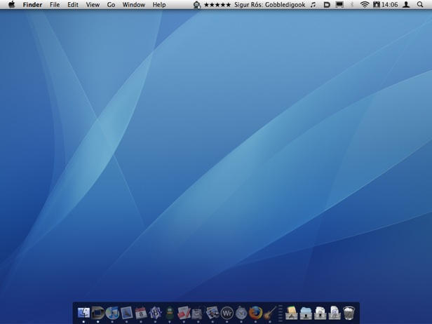Open the Trash in the Dock
432x324 pixels.
[349, 313]
